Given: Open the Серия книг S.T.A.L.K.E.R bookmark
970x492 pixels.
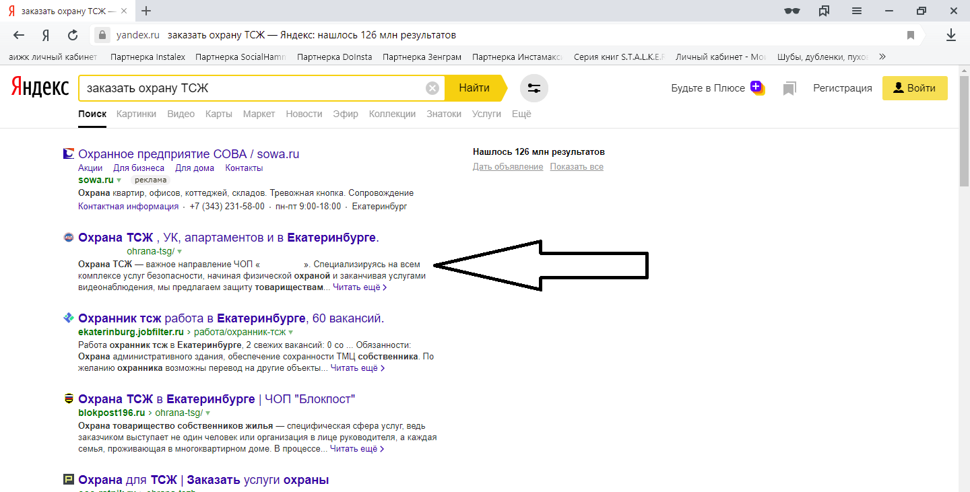Looking at the screenshot, I should tap(620, 57).
